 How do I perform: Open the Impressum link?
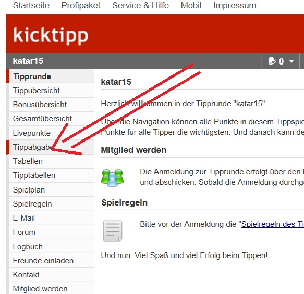(x=235, y=5)
